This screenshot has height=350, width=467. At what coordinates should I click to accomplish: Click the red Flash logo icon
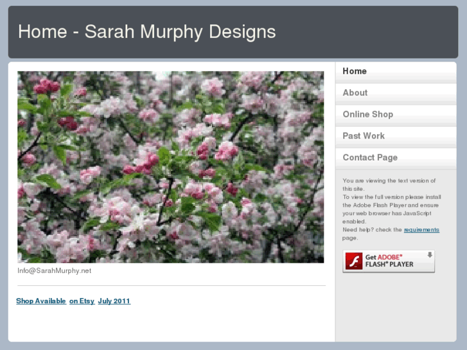tap(354, 261)
